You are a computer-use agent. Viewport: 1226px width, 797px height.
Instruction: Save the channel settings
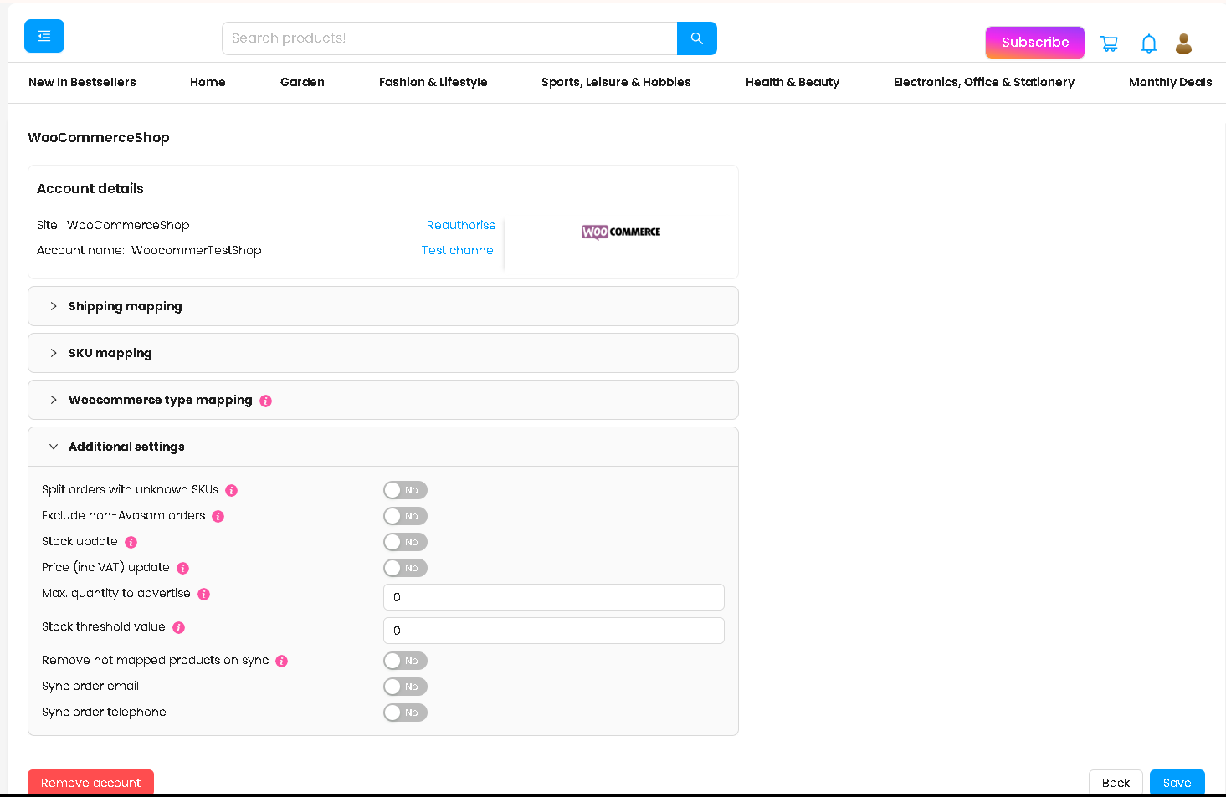pos(1177,783)
